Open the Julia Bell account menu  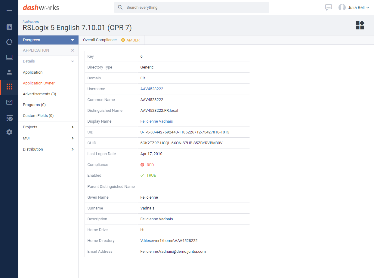click(x=358, y=8)
